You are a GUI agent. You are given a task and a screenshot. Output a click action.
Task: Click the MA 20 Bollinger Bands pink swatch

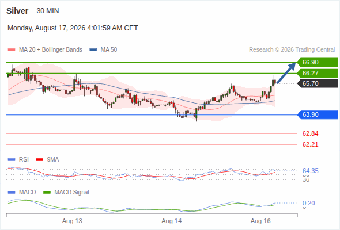(x=12, y=50)
